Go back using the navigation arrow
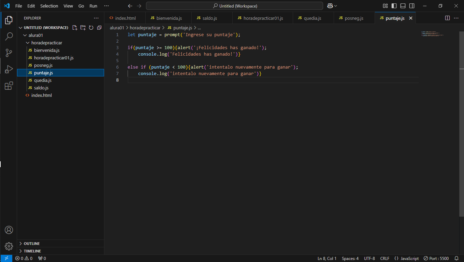The image size is (464, 262). 130,6
